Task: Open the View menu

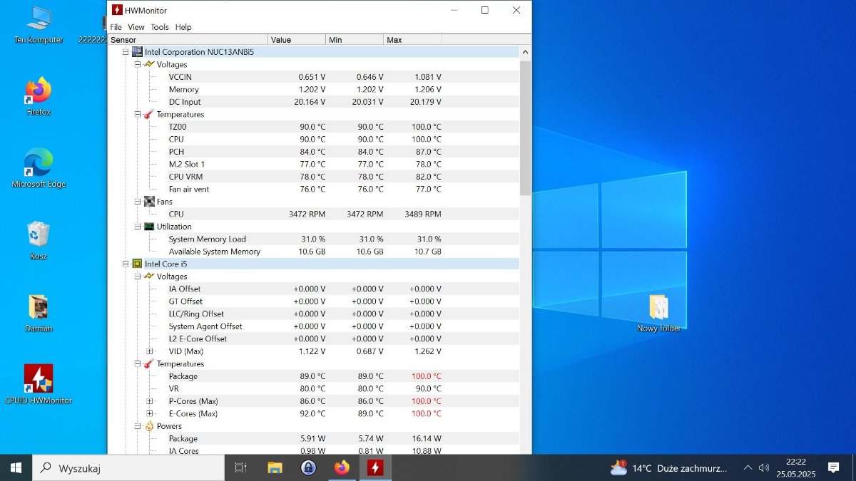Action: (136, 27)
